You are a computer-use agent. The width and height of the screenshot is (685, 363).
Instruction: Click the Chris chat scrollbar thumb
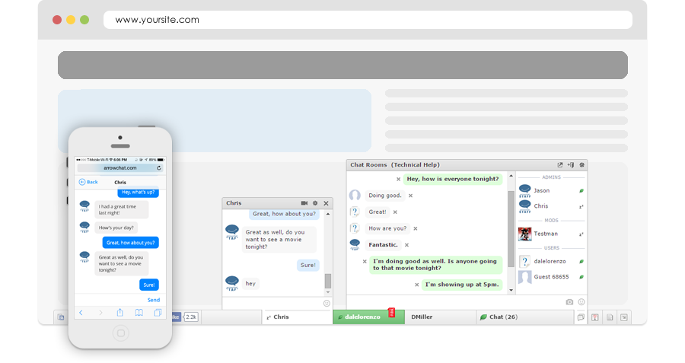pyautogui.click(x=328, y=281)
